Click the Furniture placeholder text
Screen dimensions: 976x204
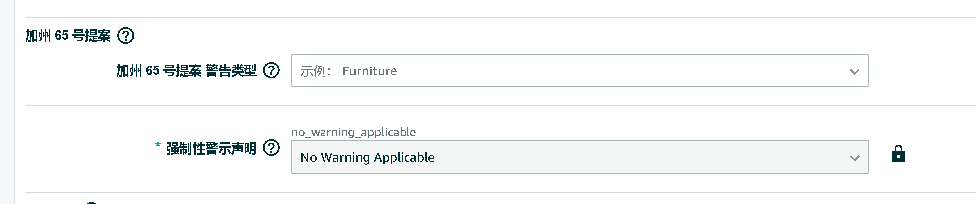370,71
